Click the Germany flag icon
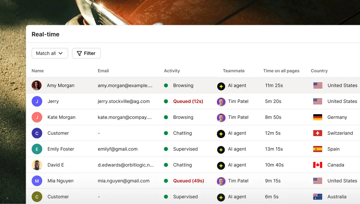Viewport: 360px width, 204px height. (x=318, y=117)
